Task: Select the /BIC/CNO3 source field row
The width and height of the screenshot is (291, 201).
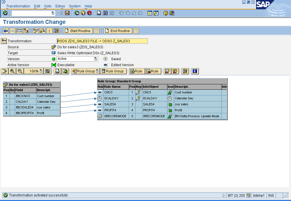Action: (x=32, y=96)
